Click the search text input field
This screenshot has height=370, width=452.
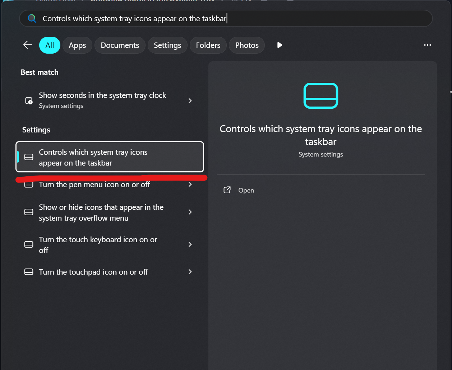pyautogui.click(x=226, y=18)
